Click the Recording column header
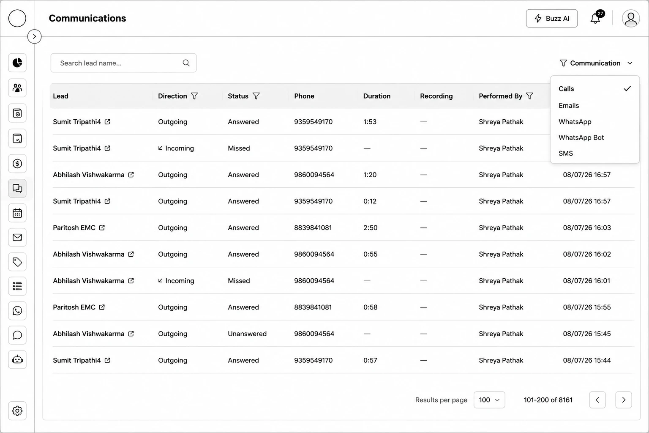The image size is (649, 433). [436, 96]
